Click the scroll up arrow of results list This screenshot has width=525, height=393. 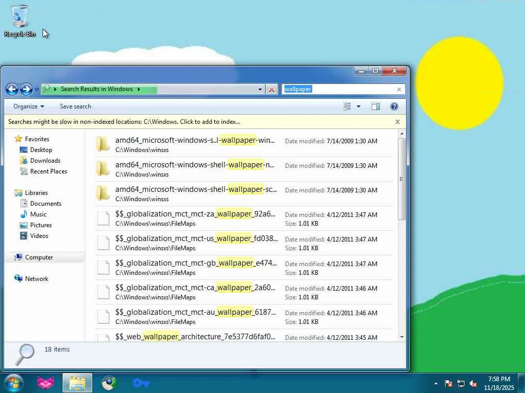click(x=402, y=134)
